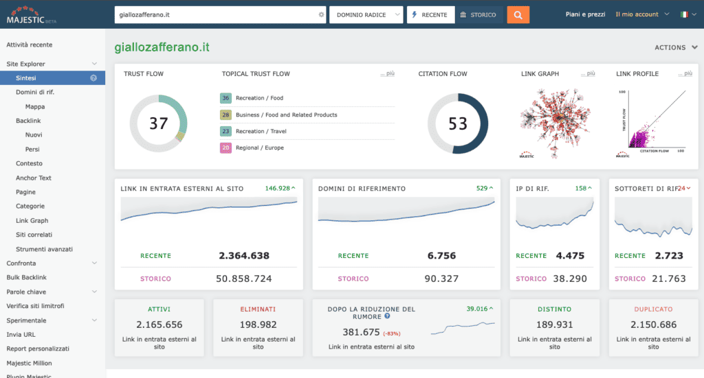Viewport: 704px width, 378px height.
Task: Click the bank building Storico icon
Action: pos(463,15)
